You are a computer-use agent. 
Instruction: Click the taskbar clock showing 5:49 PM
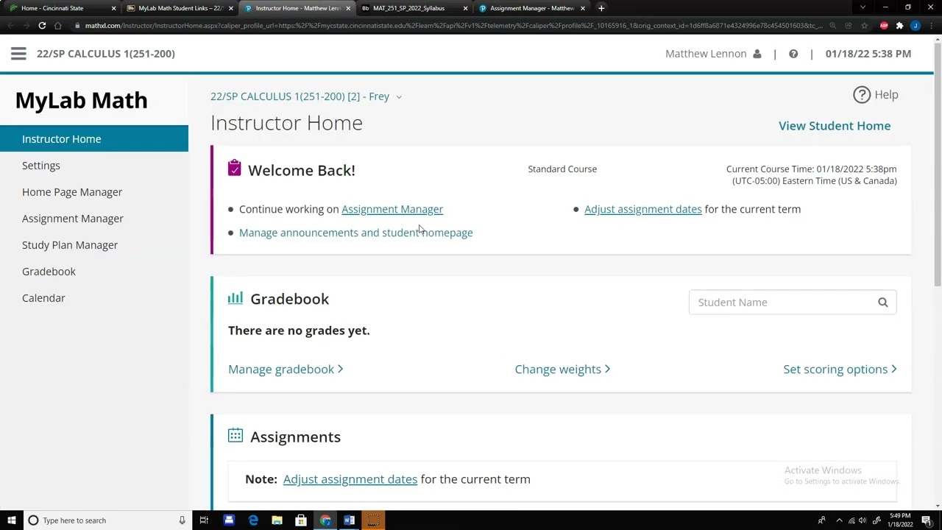pyautogui.click(x=899, y=520)
